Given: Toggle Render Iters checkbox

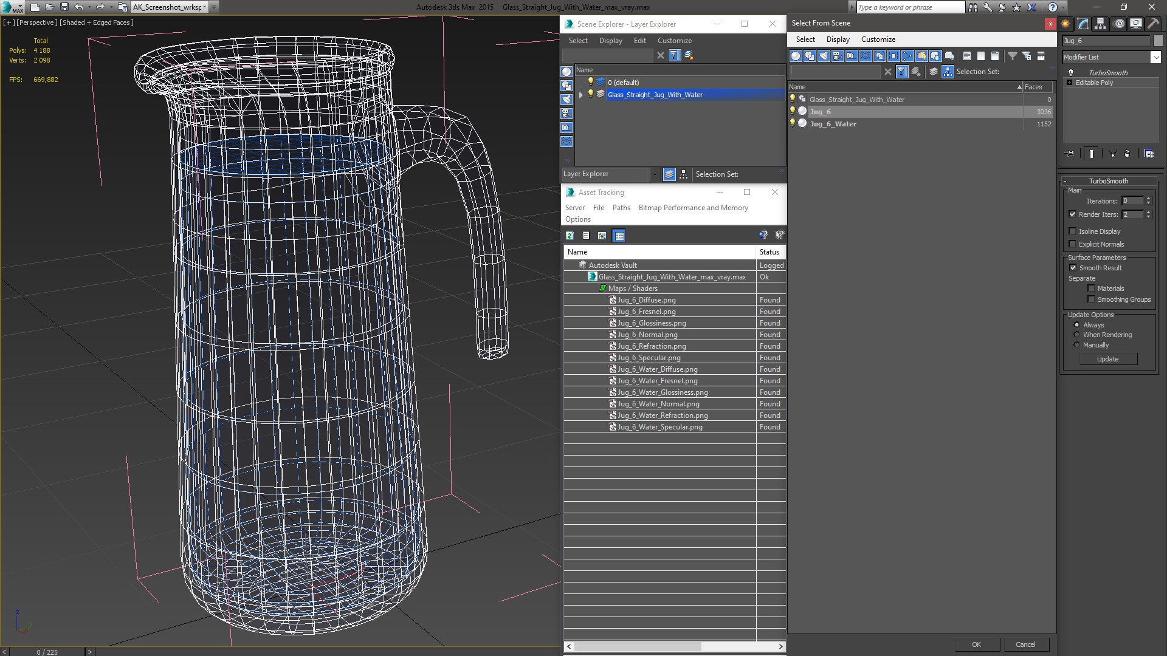Looking at the screenshot, I should point(1072,214).
